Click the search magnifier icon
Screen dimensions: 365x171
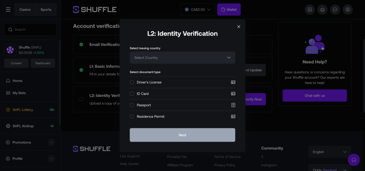10,30
